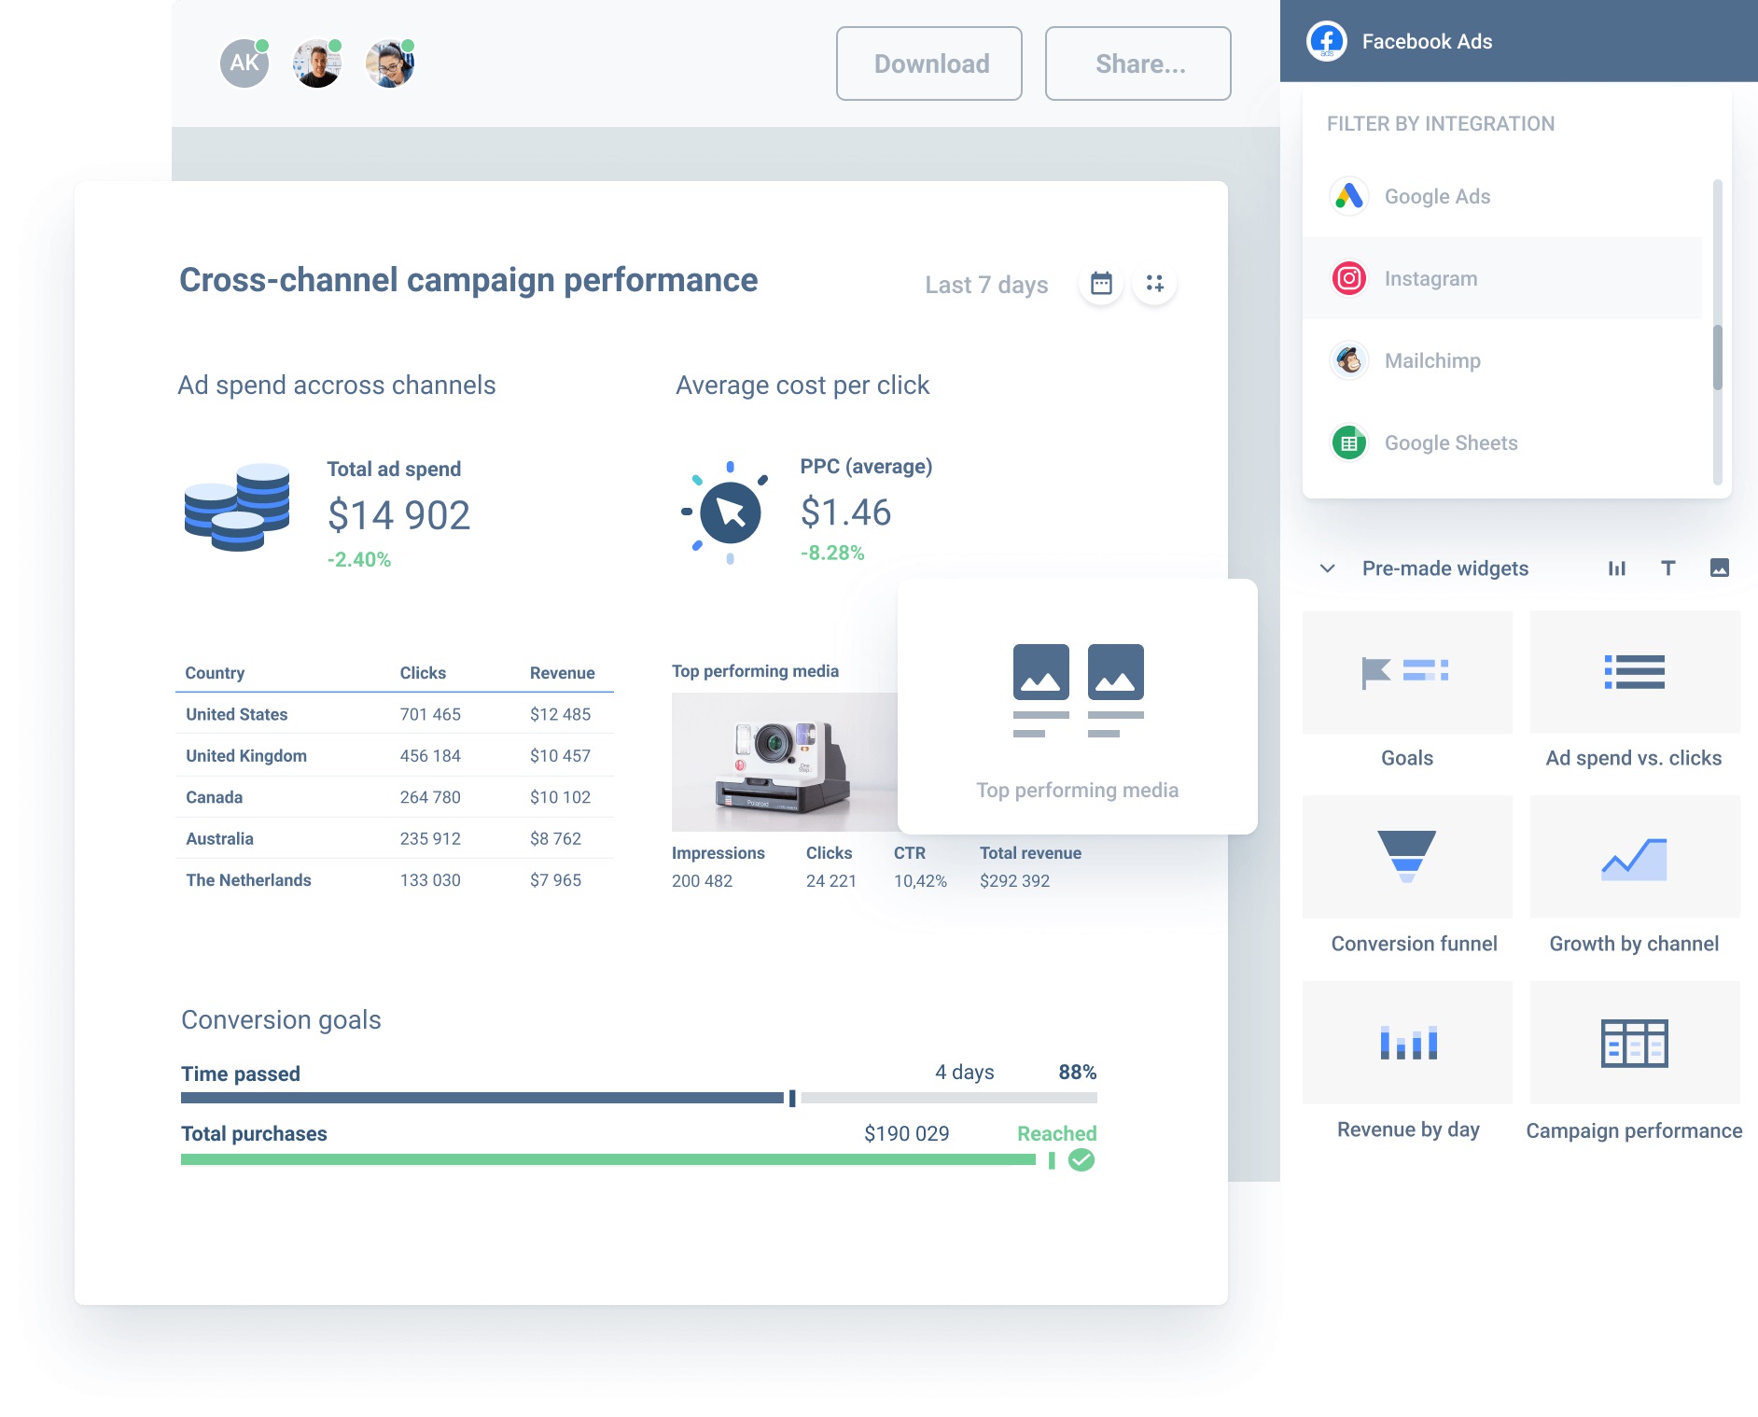The height and width of the screenshot is (1417, 1758).
Task: Click the green Reached checkmark icon
Action: [1081, 1160]
